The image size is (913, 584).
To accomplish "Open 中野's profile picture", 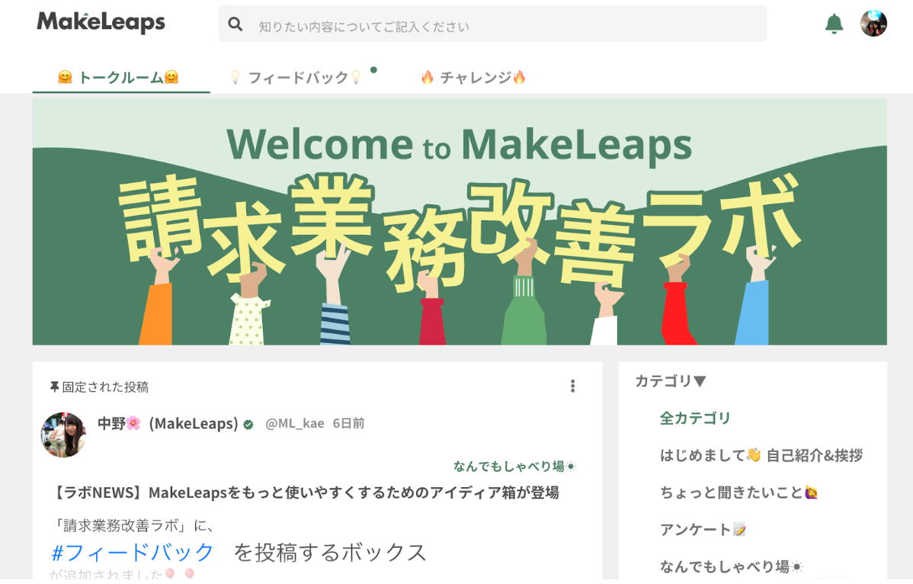I will (x=63, y=435).
